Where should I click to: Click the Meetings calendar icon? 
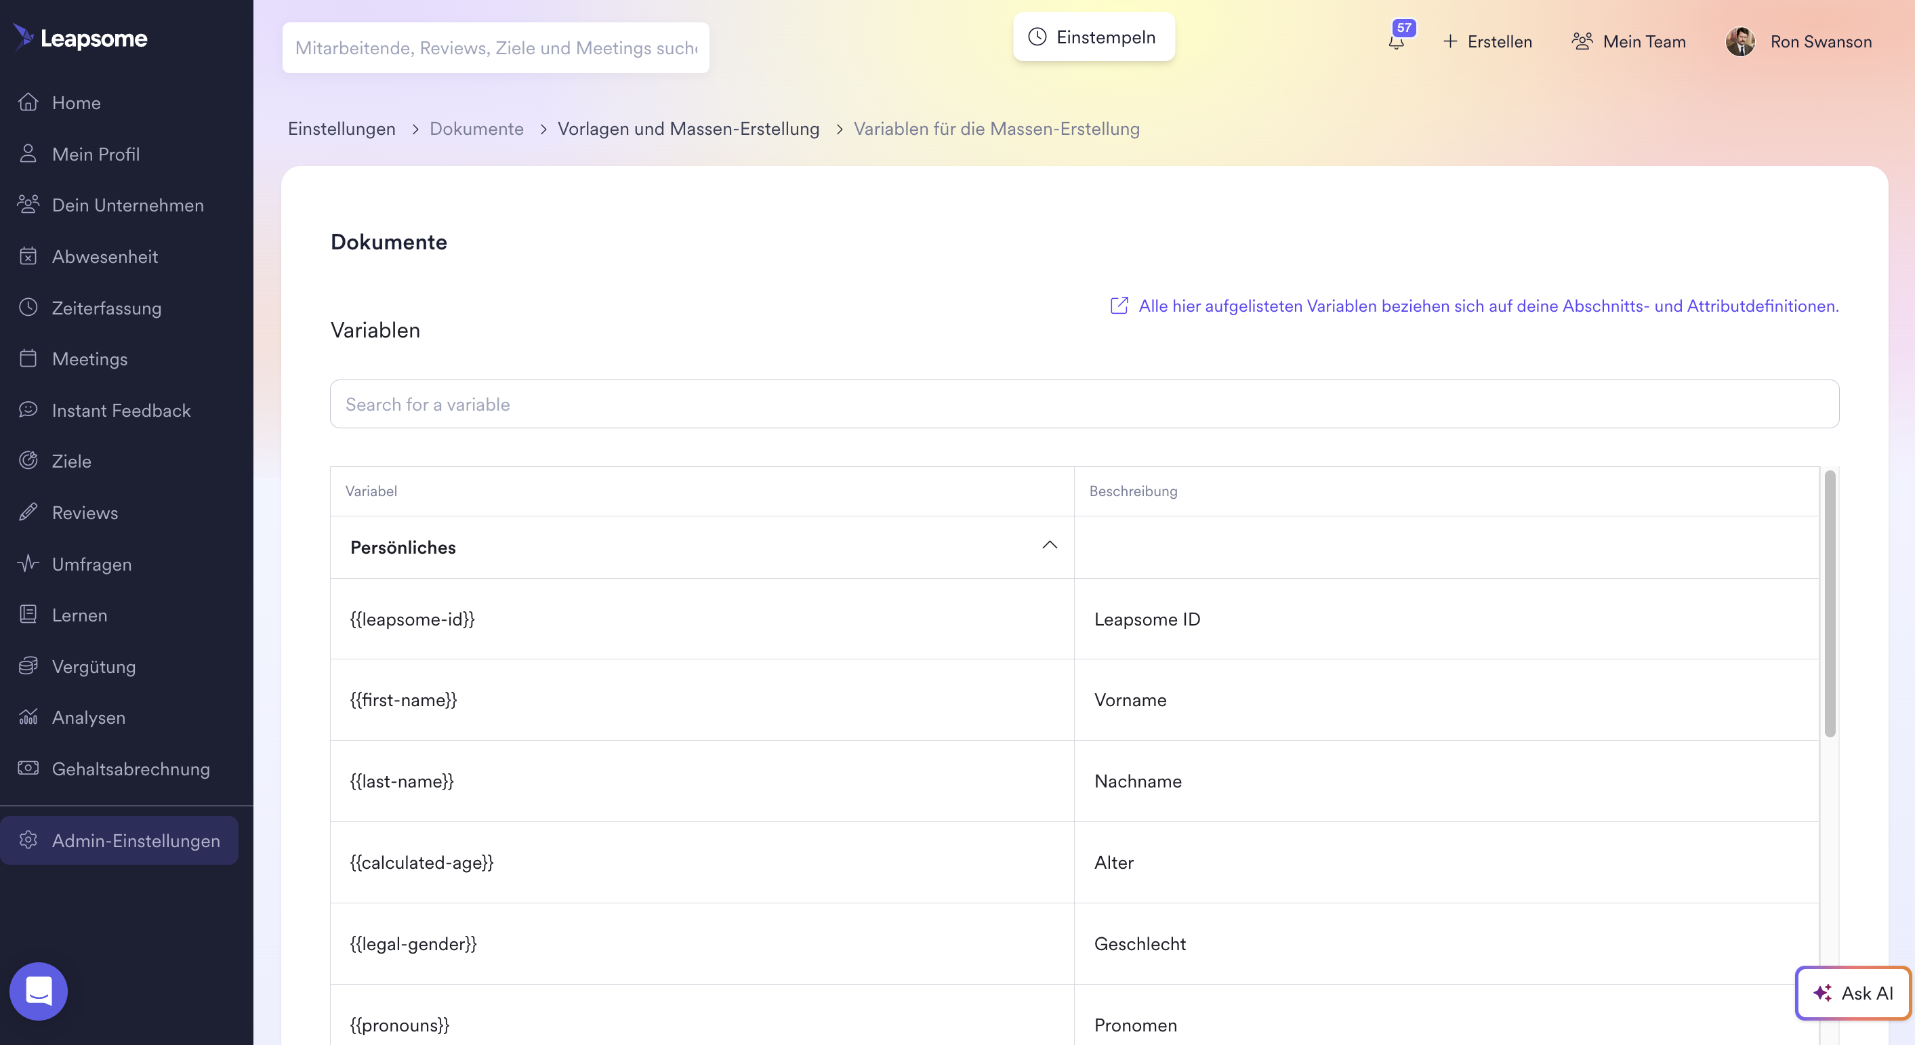pyautogui.click(x=28, y=358)
